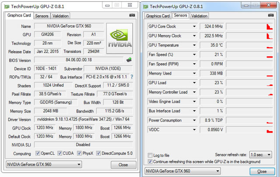Viewport: 280px width, 177px height.
Task: Open the Bus Interface Load dropdown
Action: tap(194, 111)
